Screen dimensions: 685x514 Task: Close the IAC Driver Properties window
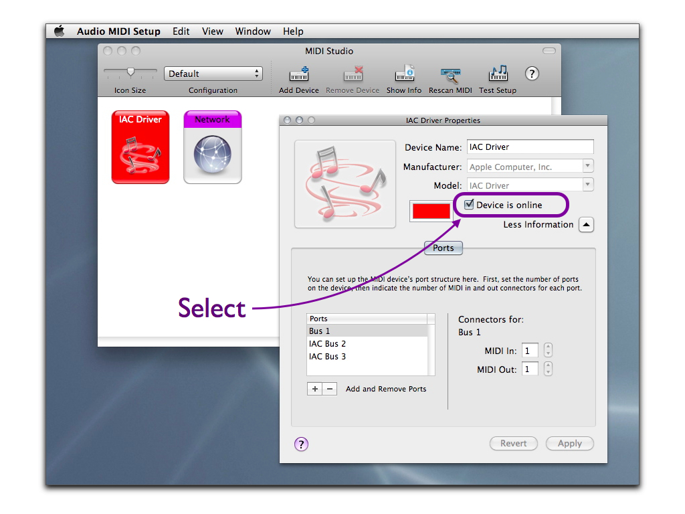pos(287,120)
